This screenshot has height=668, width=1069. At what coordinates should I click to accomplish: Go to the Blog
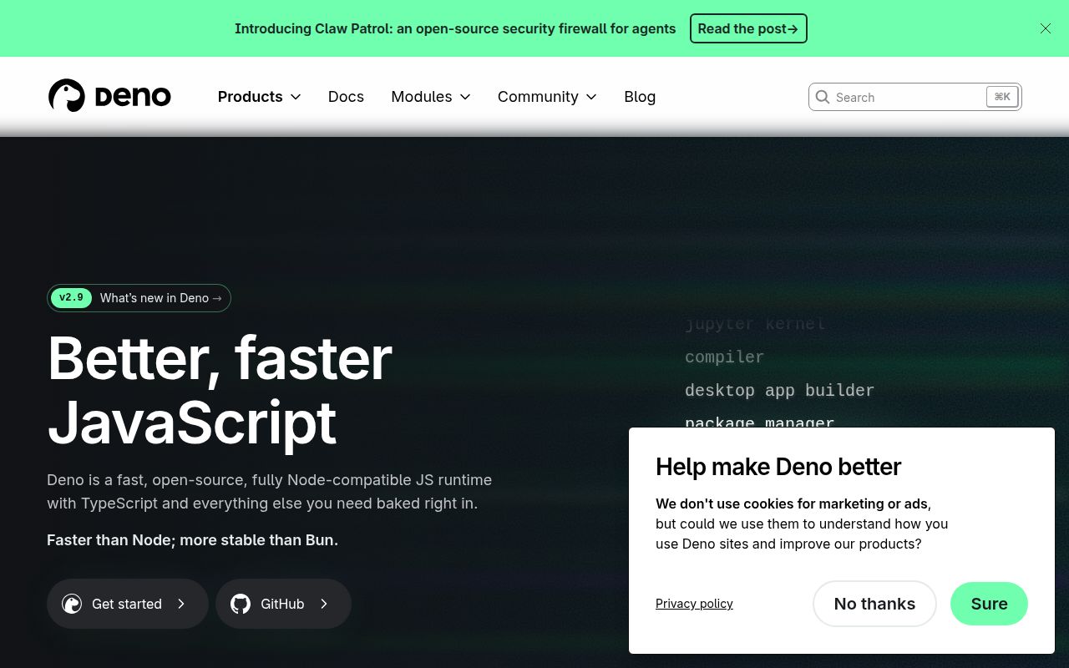[640, 97]
